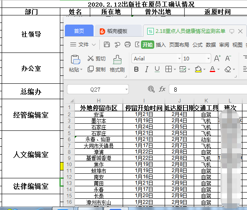The height and width of the screenshot is (210, 247).
Task: Select column K header
Action: pos(206,100)
